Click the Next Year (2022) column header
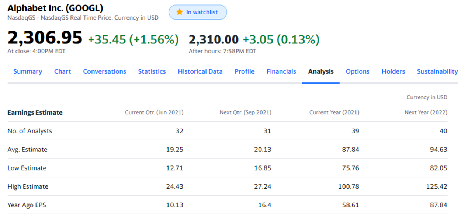 426,112
